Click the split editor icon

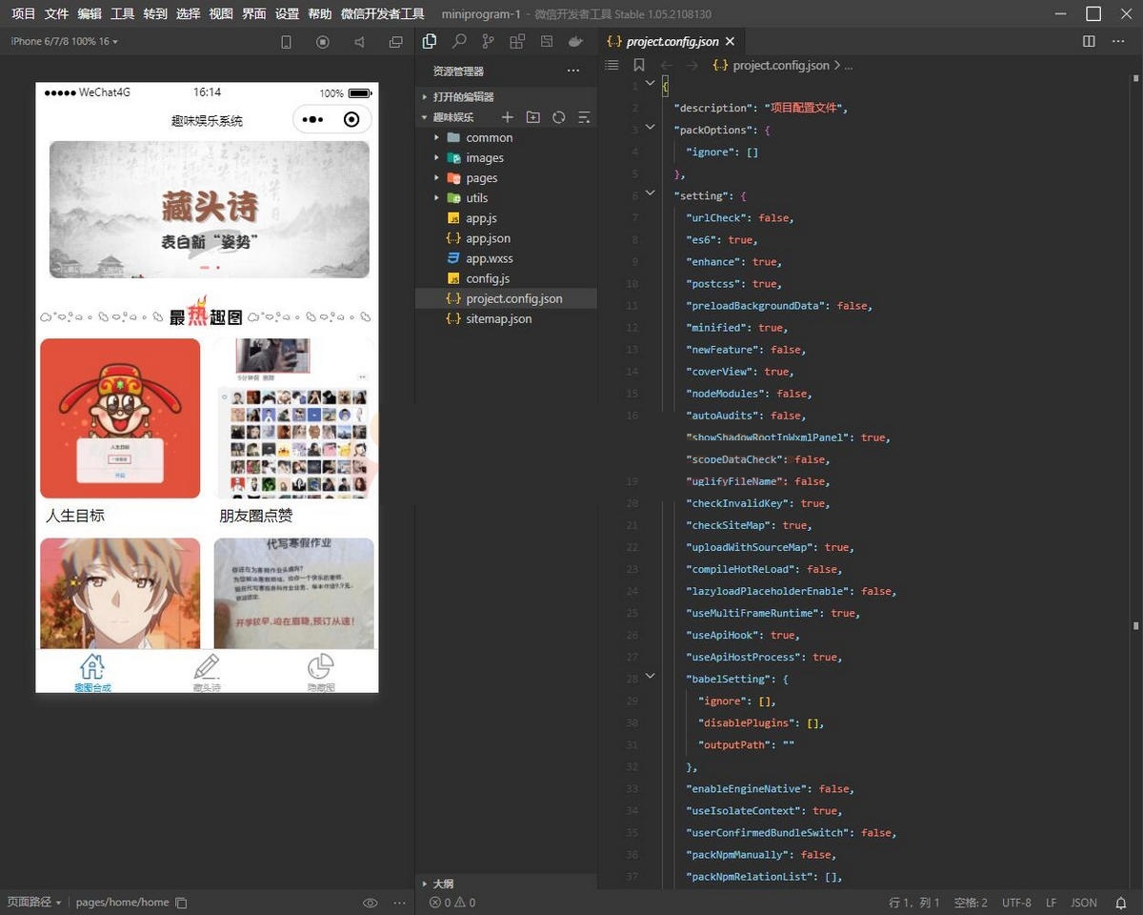(1089, 42)
